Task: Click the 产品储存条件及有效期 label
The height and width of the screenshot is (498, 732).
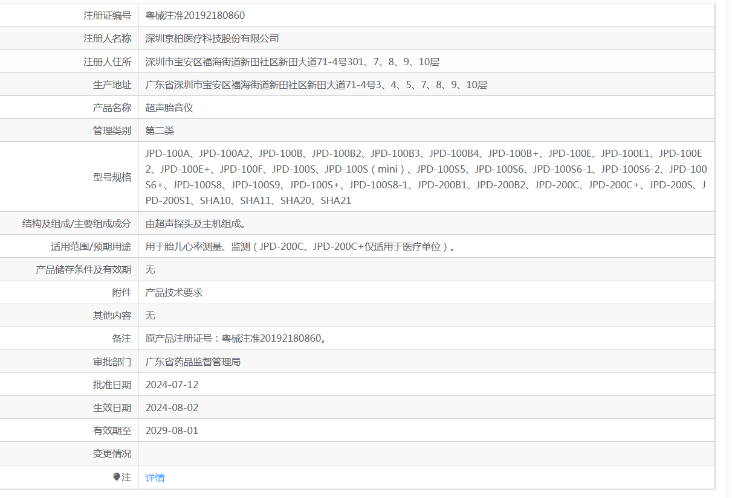Action: [x=83, y=269]
